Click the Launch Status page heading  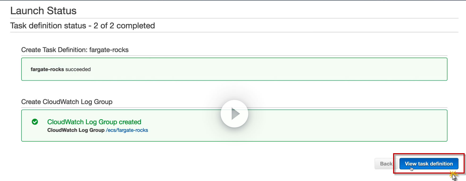(43, 11)
